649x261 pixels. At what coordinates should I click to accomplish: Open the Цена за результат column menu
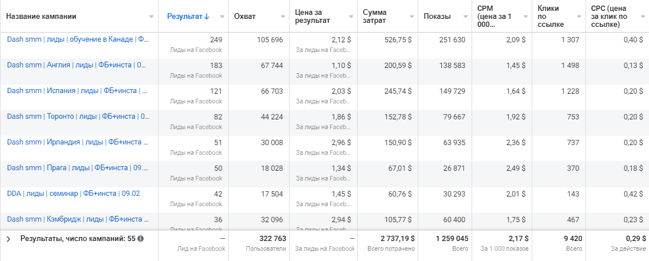click(x=350, y=17)
